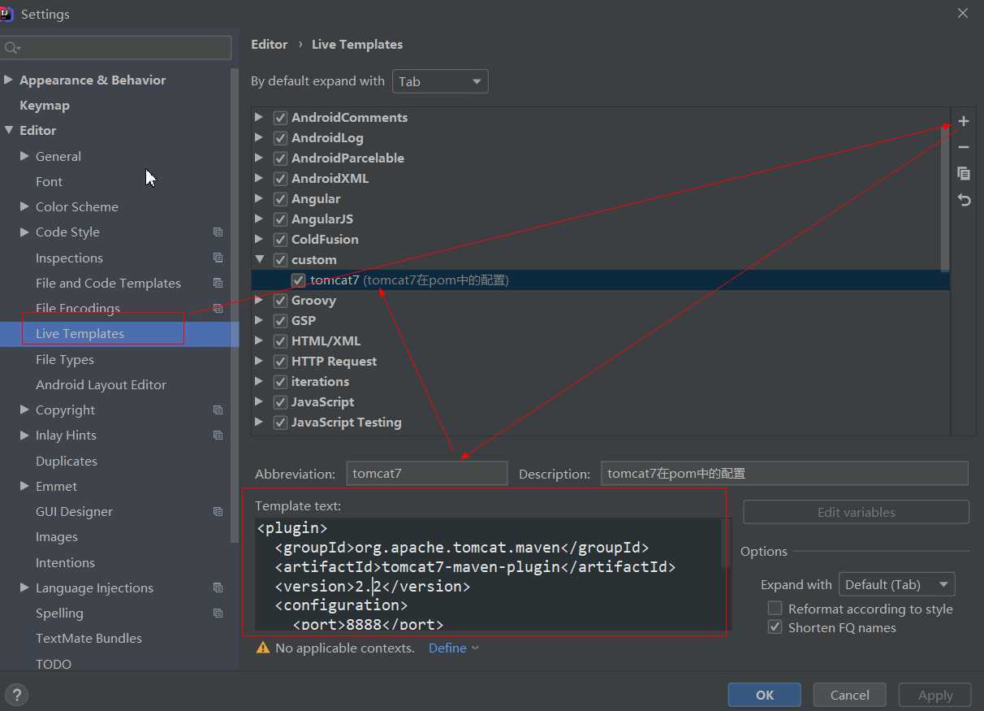Duplicate the selected template using copy icon

[x=964, y=173]
